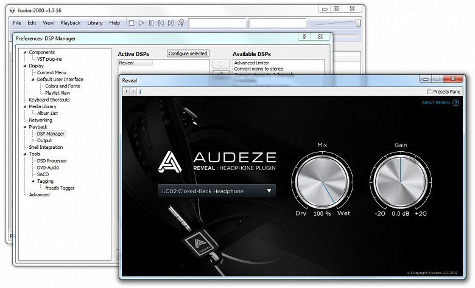Click the 100 % Mix value

(322, 214)
